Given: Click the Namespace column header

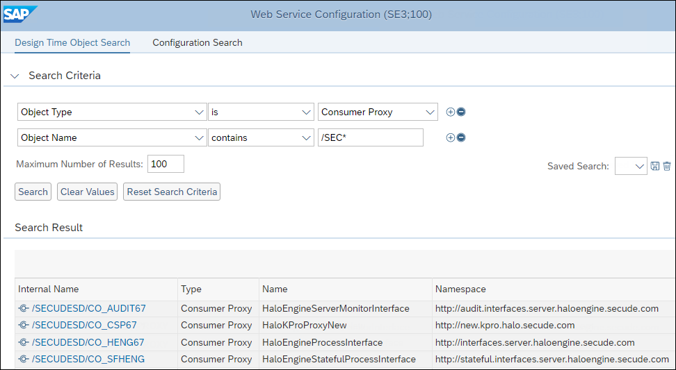Looking at the screenshot, I should coord(554,289).
